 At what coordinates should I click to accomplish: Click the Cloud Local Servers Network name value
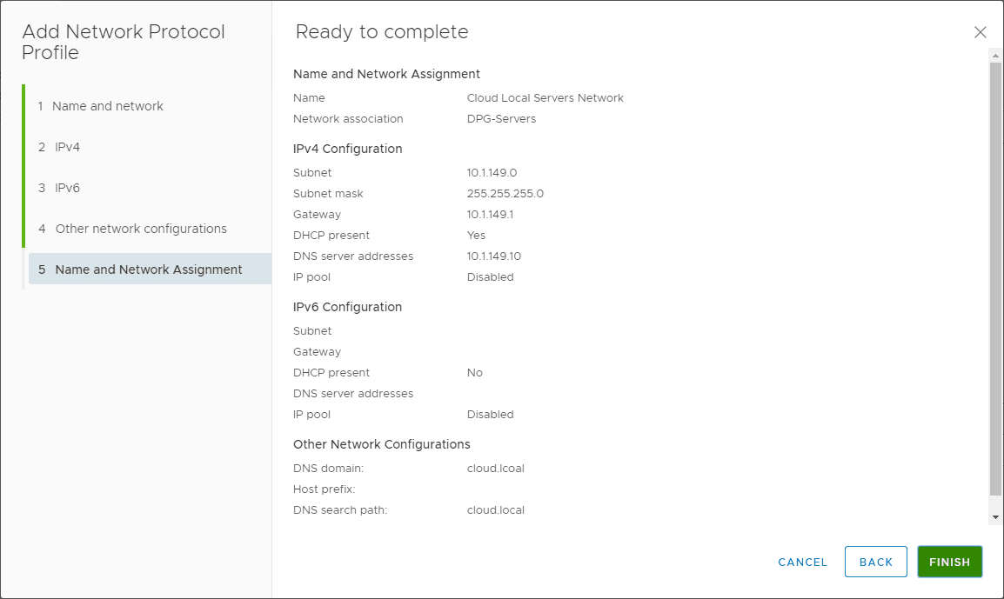pyautogui.click(x=545, y=98)
